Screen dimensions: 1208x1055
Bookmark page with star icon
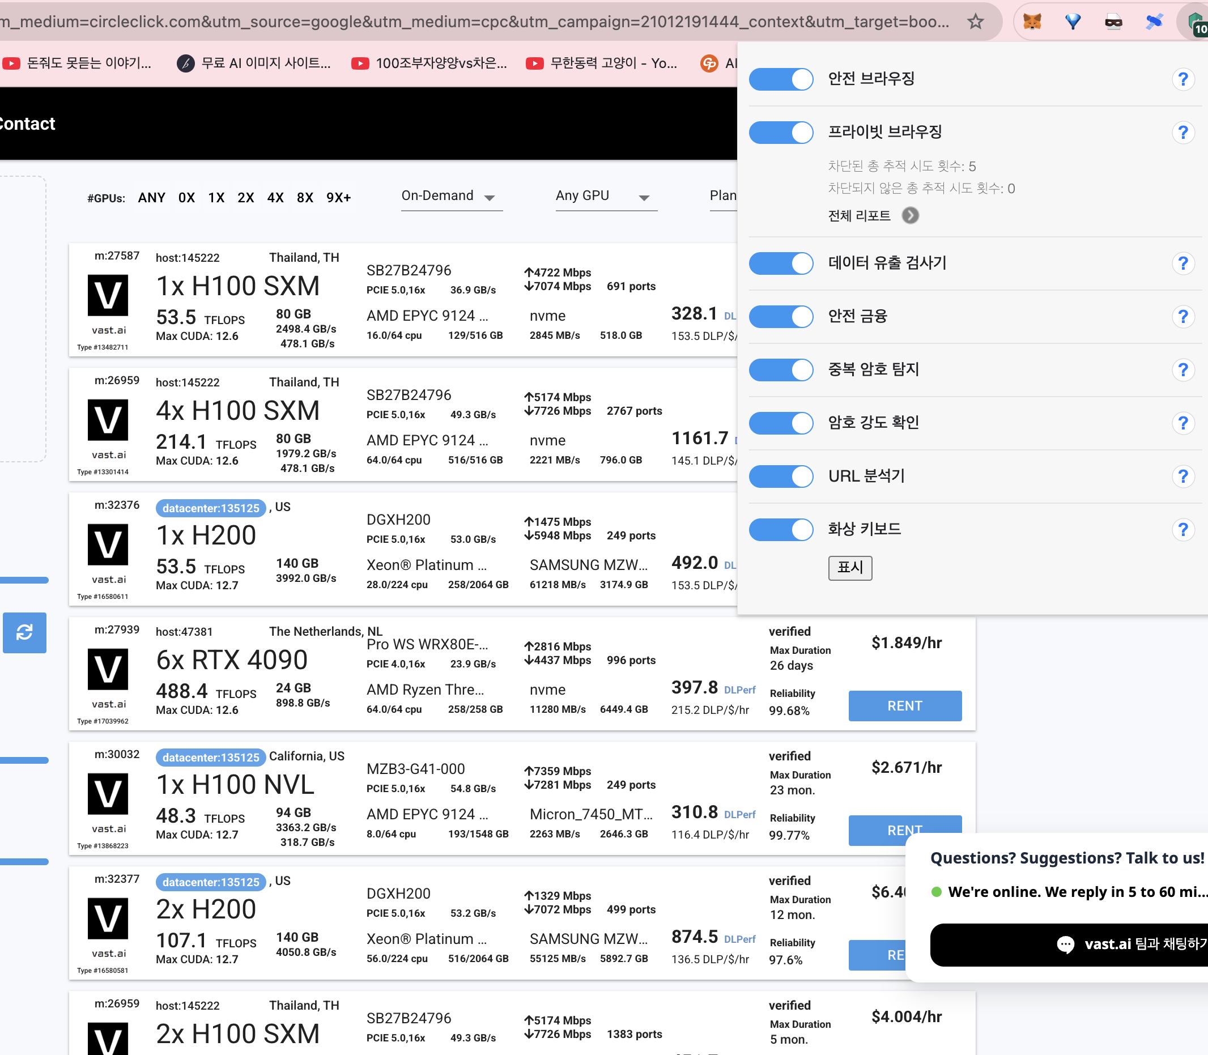coord(976,22)
